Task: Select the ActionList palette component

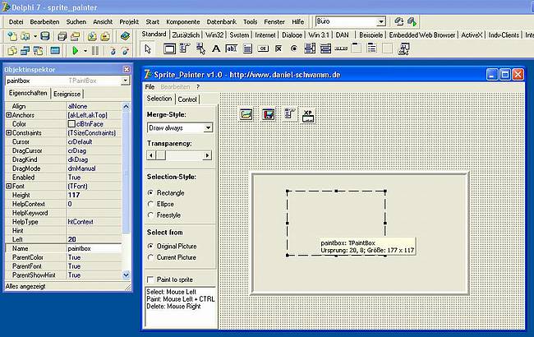Action: (404, 49)
